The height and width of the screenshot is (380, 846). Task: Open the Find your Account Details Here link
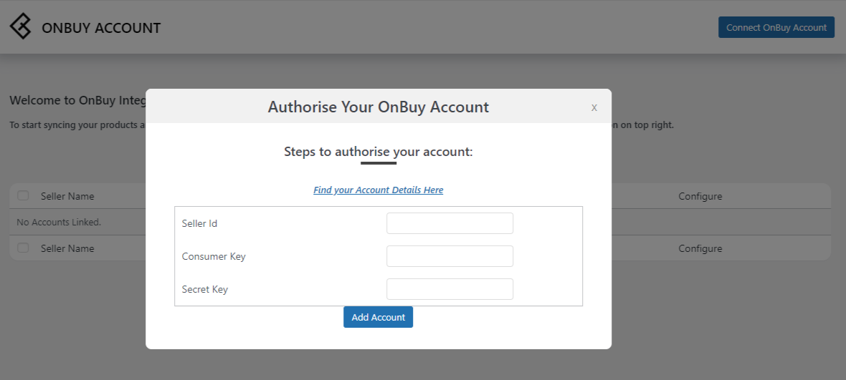(x=379, y=190)
